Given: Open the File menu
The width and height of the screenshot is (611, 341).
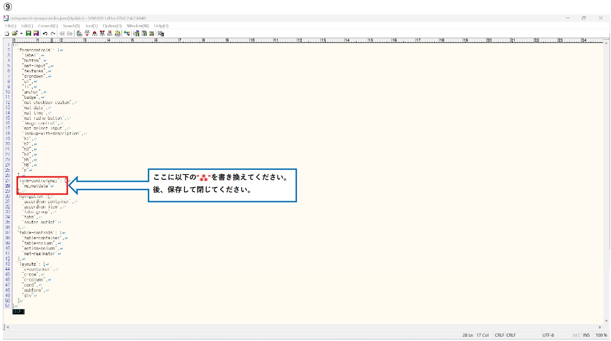Looking at the screenshot, I should (x=10, y=26).
